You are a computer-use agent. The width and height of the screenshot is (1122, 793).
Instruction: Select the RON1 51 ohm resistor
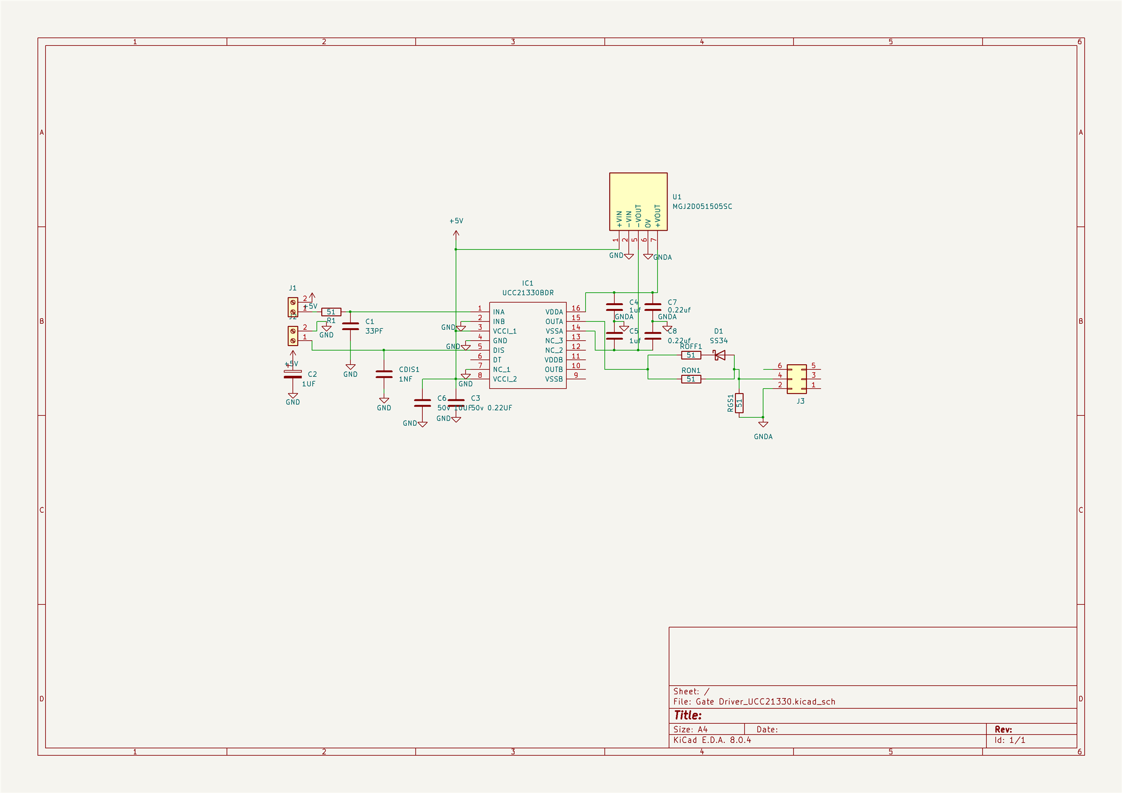(x=691, y=379)
